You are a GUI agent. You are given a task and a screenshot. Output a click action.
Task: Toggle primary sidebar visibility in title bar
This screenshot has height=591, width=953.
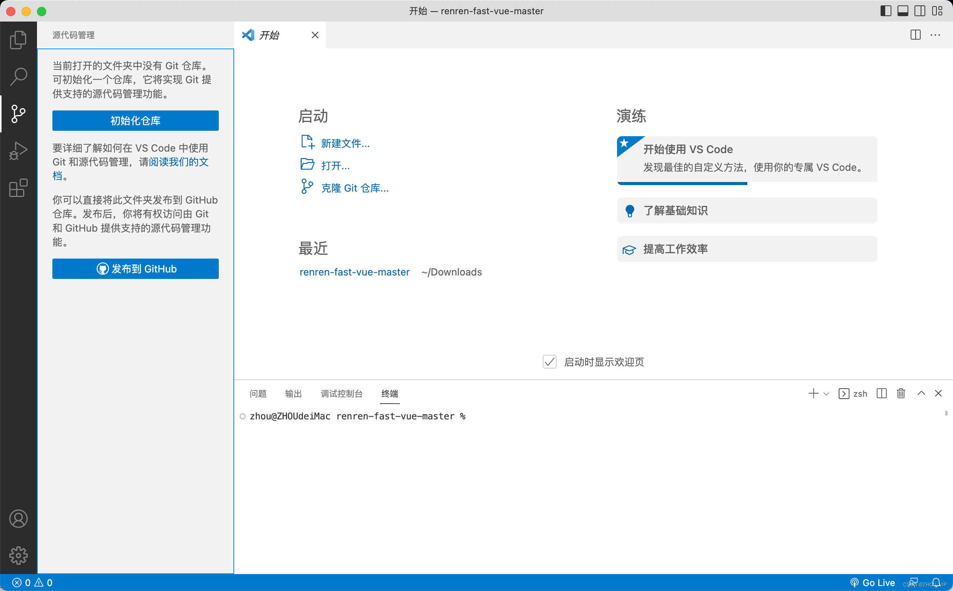pyautogui.click(x=886, y=11)
